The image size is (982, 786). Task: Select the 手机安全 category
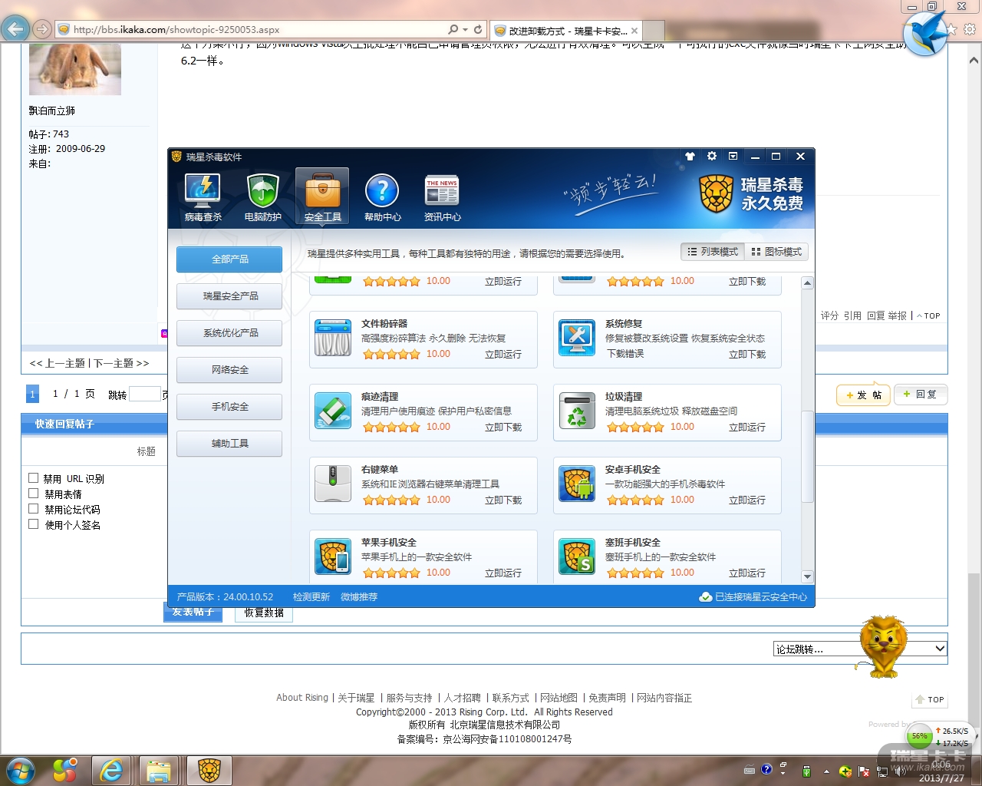(229, 407)
